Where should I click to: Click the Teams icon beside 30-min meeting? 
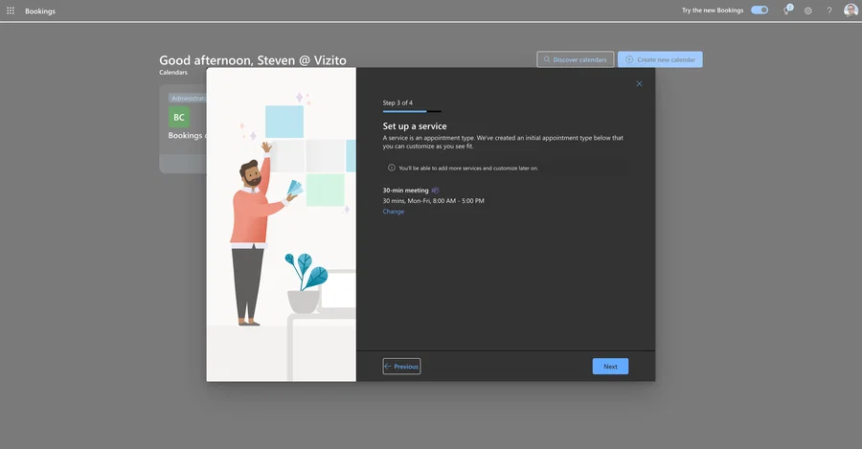(x=436, y=191)
